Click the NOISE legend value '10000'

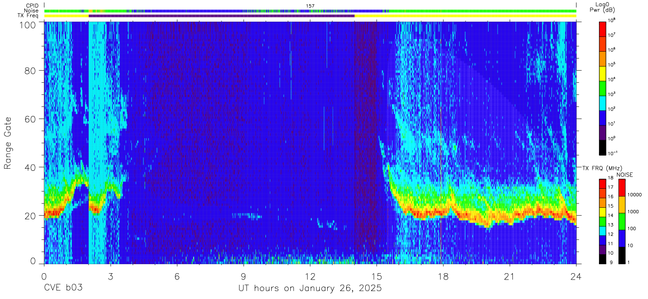pyautogui.click(x=635, y=195)
